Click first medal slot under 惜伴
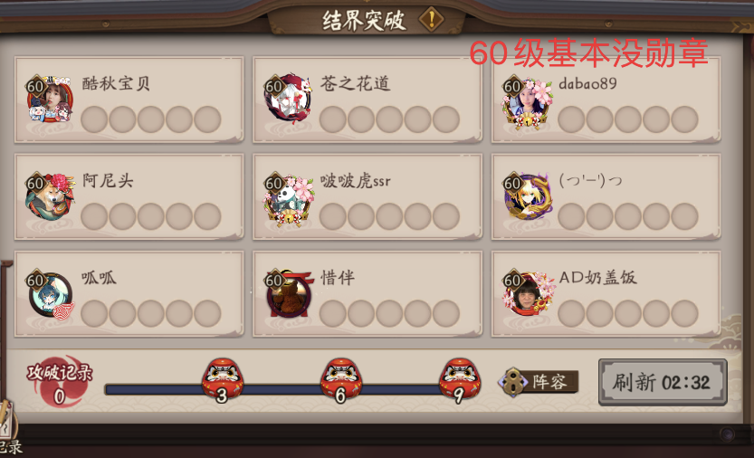Screen dimensions: 754x458 (x=333, y=314)
